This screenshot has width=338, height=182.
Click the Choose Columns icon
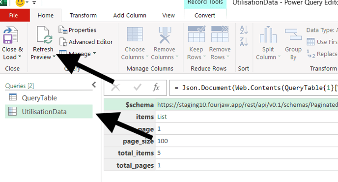(x=135, y=34)
